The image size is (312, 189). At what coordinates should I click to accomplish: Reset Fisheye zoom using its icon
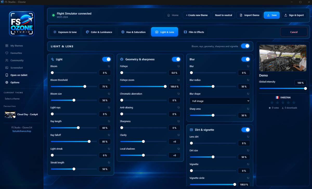coord(178,80)
